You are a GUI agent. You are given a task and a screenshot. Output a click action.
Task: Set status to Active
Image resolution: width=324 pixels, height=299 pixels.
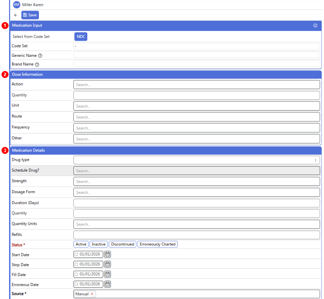(81, 244)
